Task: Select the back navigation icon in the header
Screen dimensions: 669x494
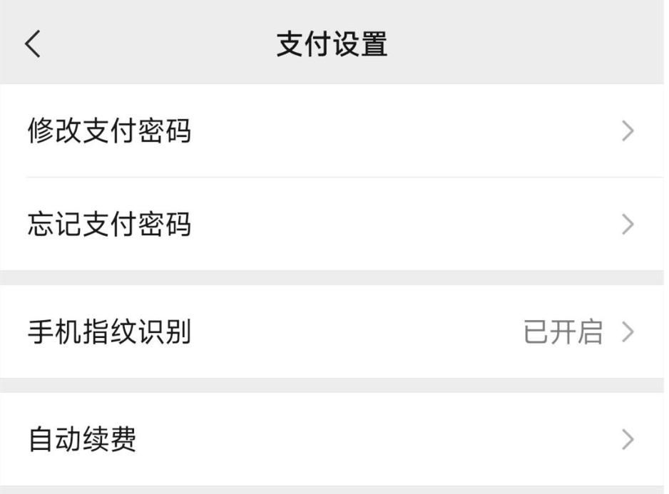Action: click(x=30, y=46)
